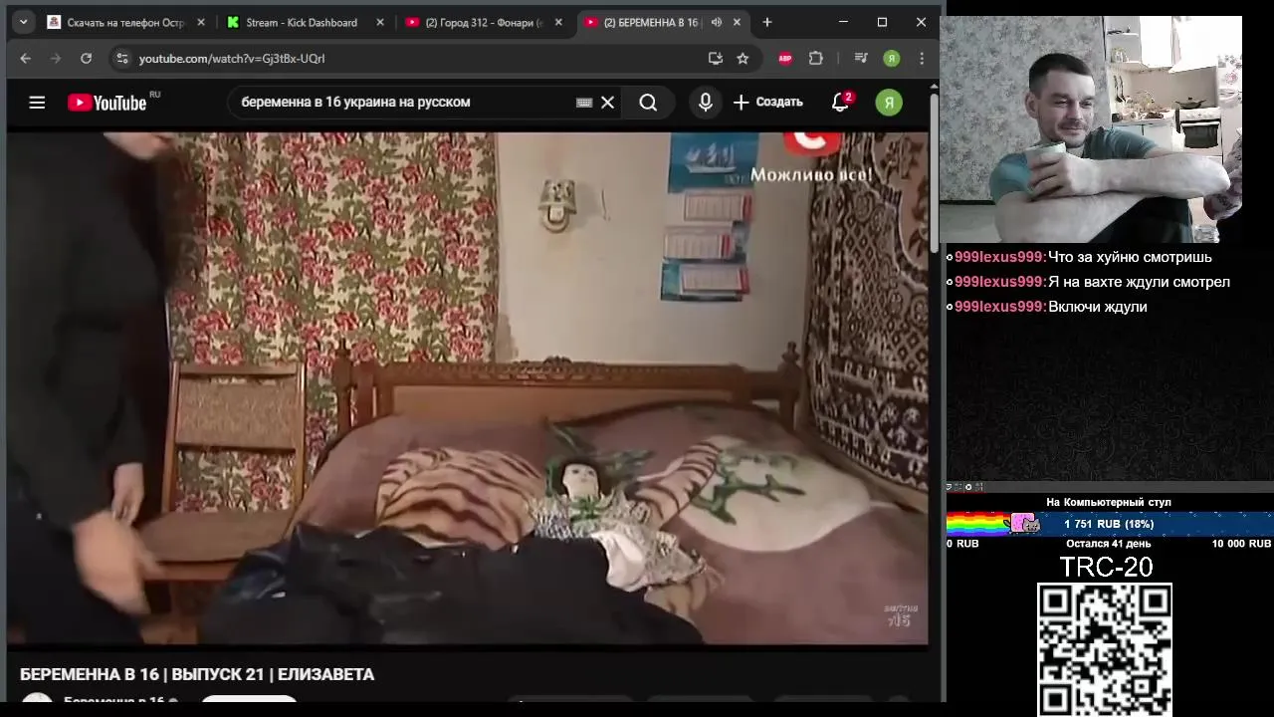Open the tab search dropdown arrow

click(23, 22)
